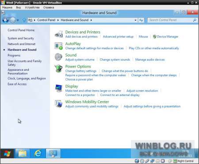Open System and Security category

coord(21,38)
